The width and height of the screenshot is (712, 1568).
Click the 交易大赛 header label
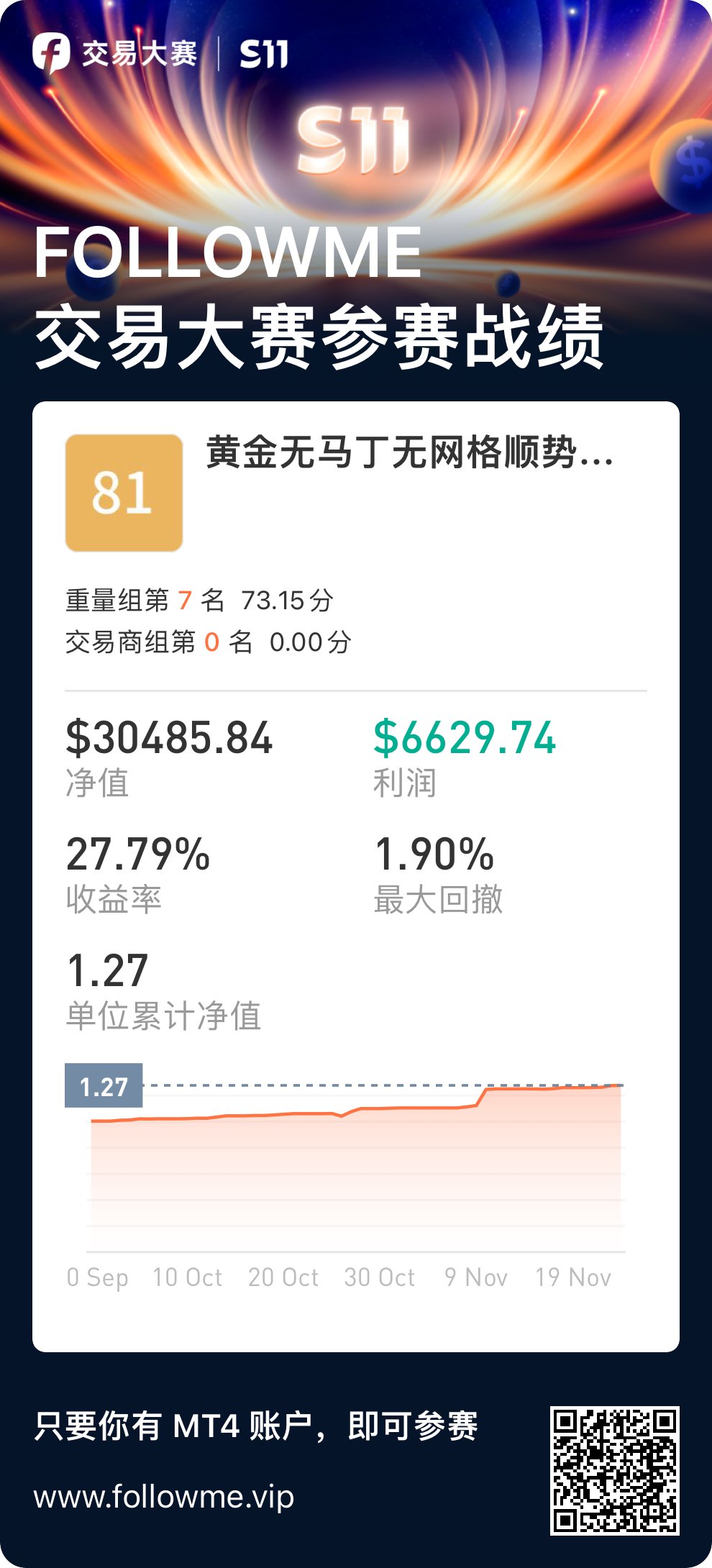139,54
